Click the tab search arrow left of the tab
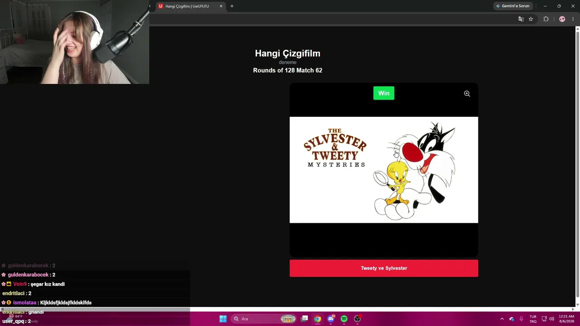Viewport: 580px width, 326px height. [150, 6]
